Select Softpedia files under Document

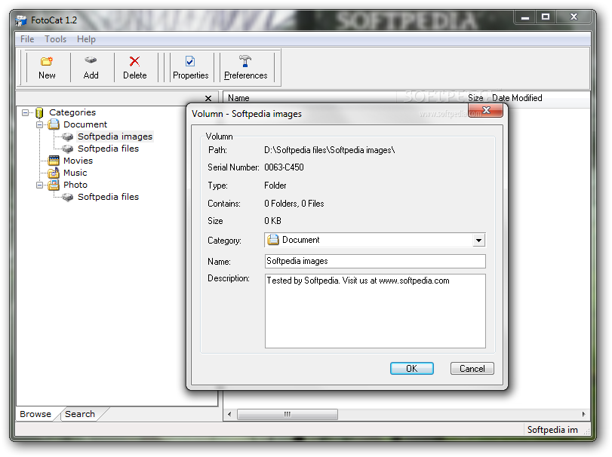108,149
